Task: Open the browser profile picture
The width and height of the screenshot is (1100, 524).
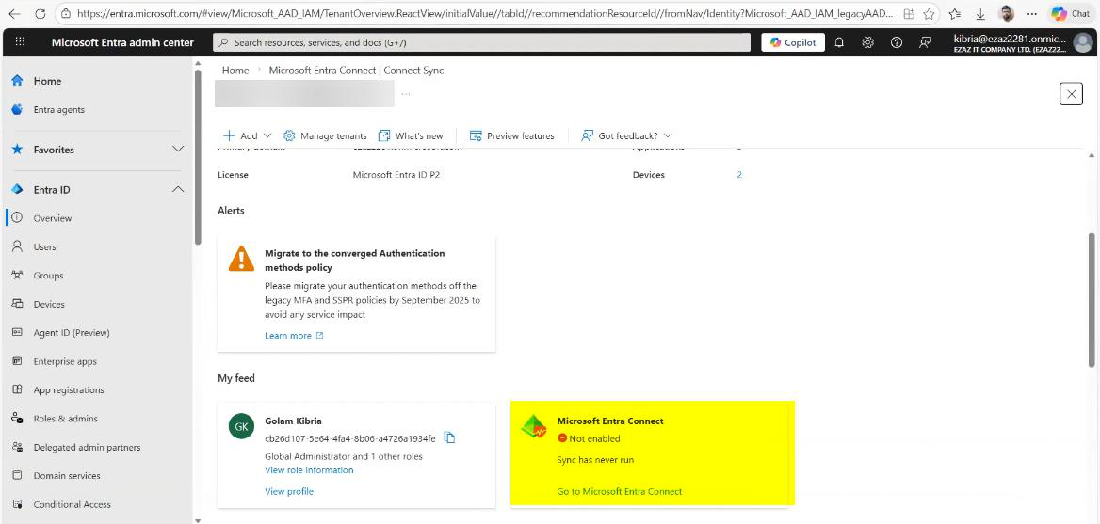Action: point(1006,13)
